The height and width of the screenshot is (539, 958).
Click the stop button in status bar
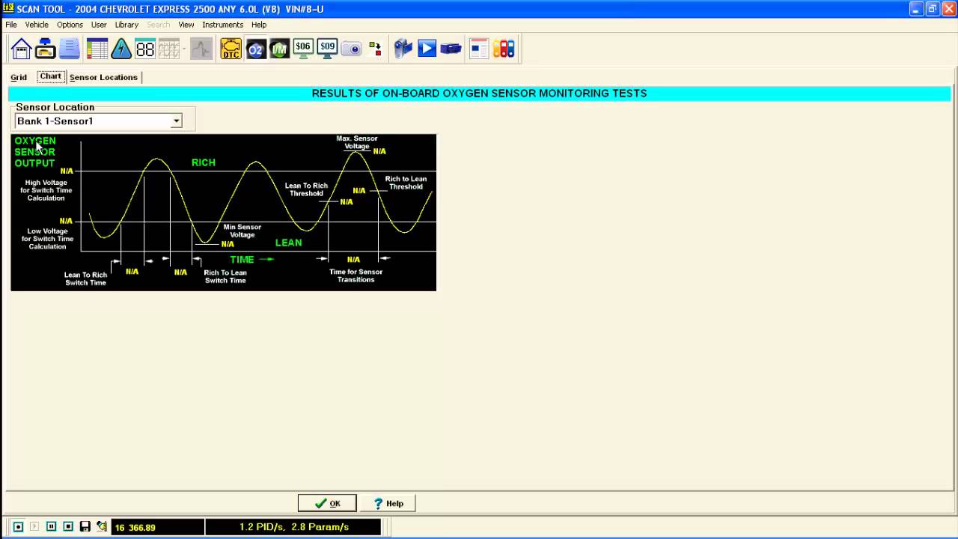(x=67, y=527)
